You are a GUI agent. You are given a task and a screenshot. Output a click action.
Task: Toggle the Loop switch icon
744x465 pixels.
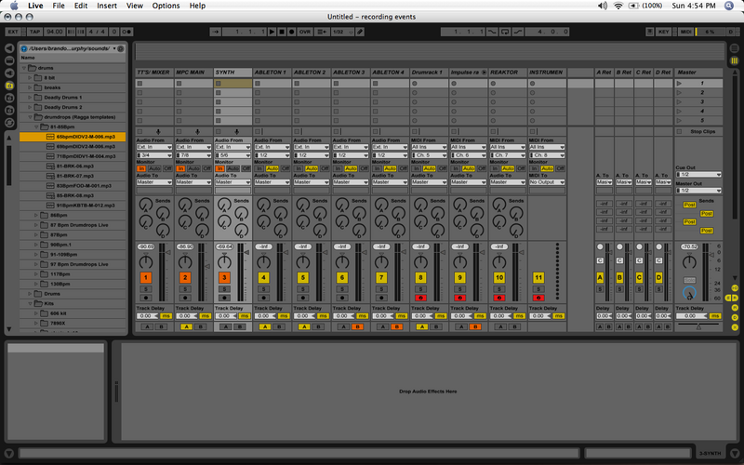click(505, 32)
